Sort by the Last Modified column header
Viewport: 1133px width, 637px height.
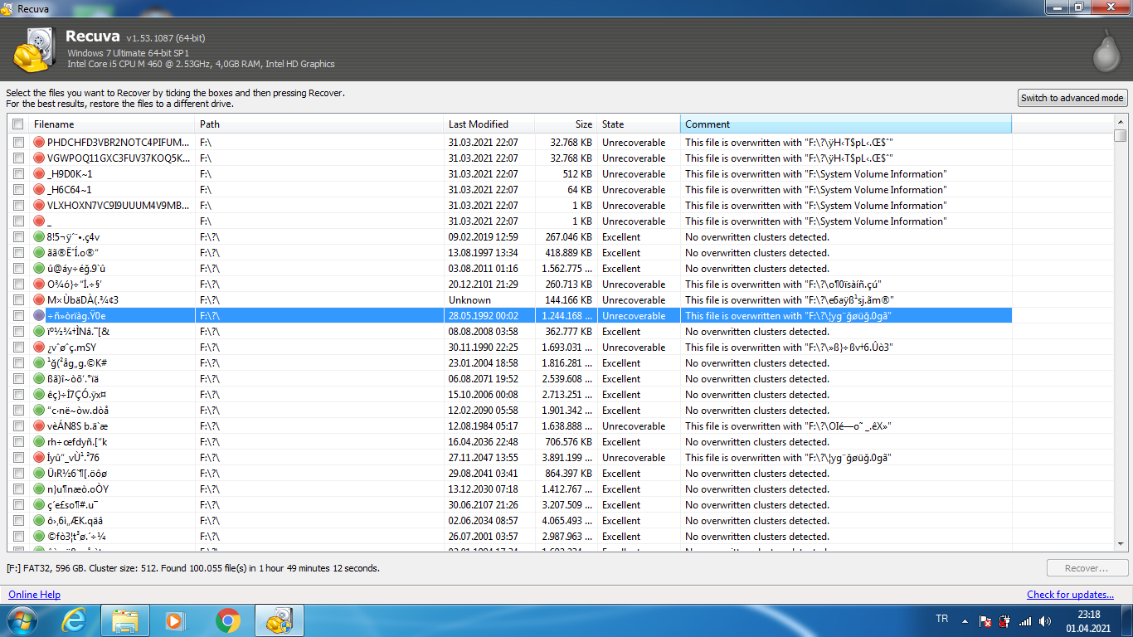pos(489,124)
